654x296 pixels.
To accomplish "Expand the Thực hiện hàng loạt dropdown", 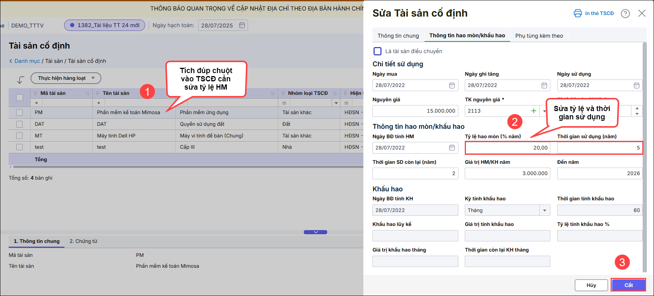I will (66, 78).
